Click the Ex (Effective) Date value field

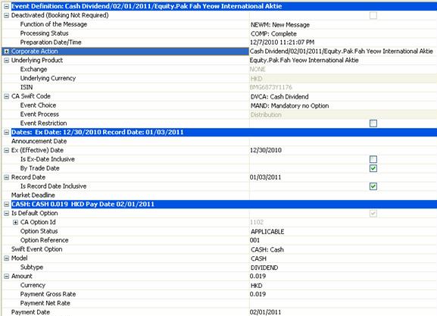point(343,150)
